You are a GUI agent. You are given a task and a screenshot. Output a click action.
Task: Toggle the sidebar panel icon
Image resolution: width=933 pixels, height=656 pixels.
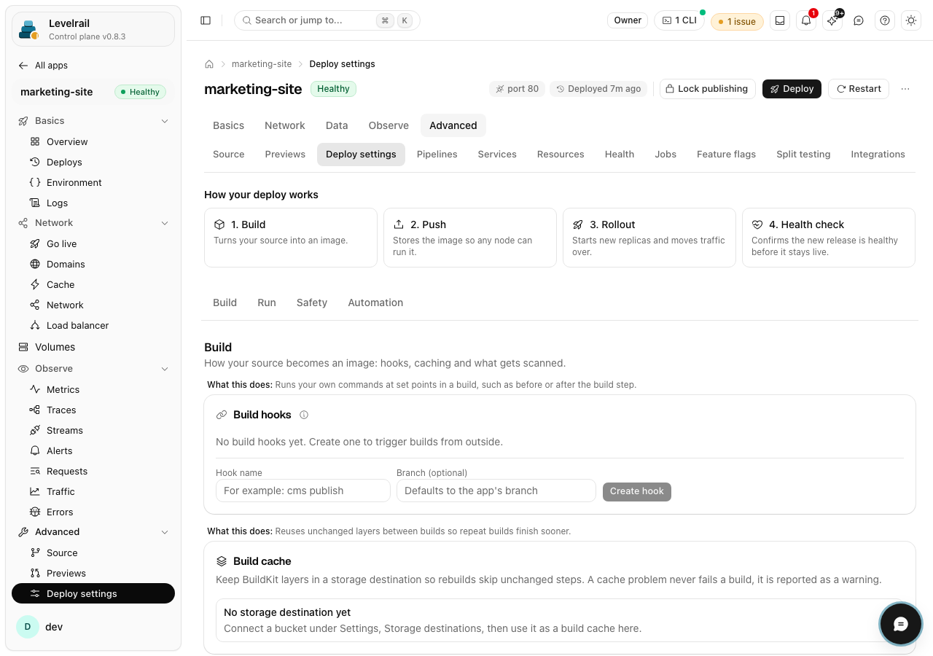coord(206,20)
